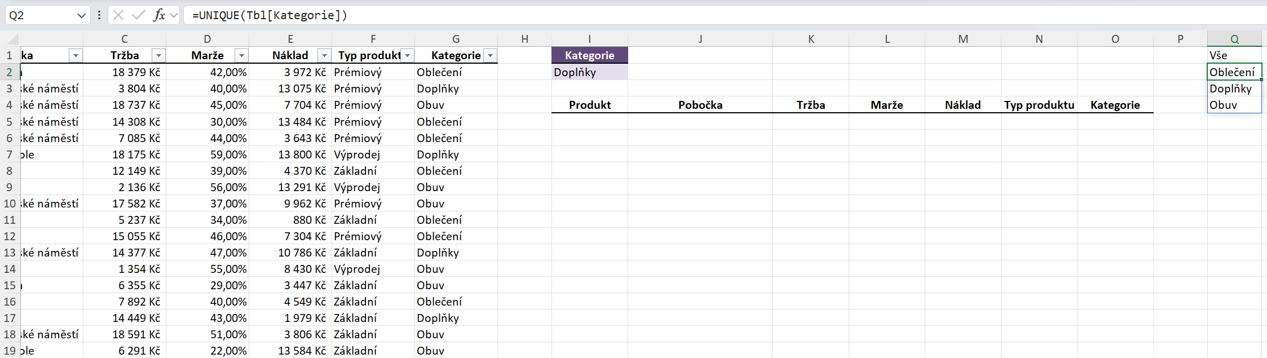The width and height of the screenshot is (1267, 358).
Task: Open the Tržba column filter dropdown
Action: 158,55
